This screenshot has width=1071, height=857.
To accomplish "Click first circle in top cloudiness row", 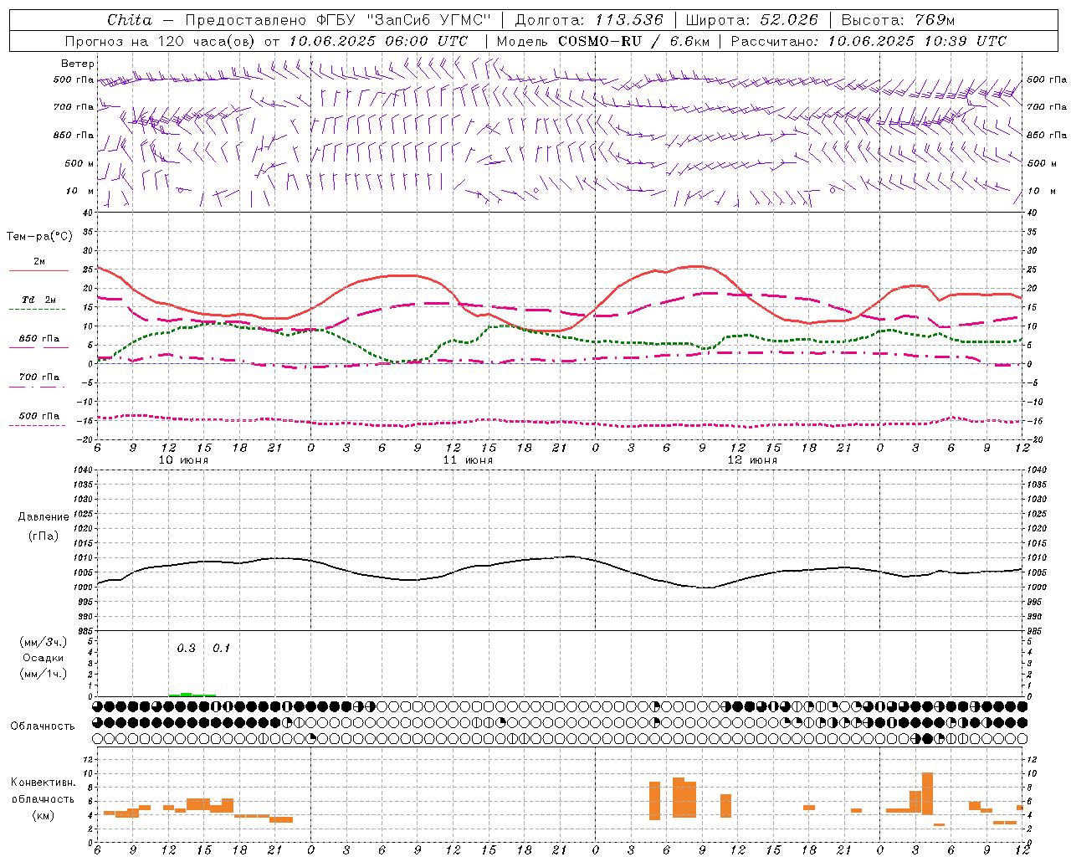I will click(97, 706).
